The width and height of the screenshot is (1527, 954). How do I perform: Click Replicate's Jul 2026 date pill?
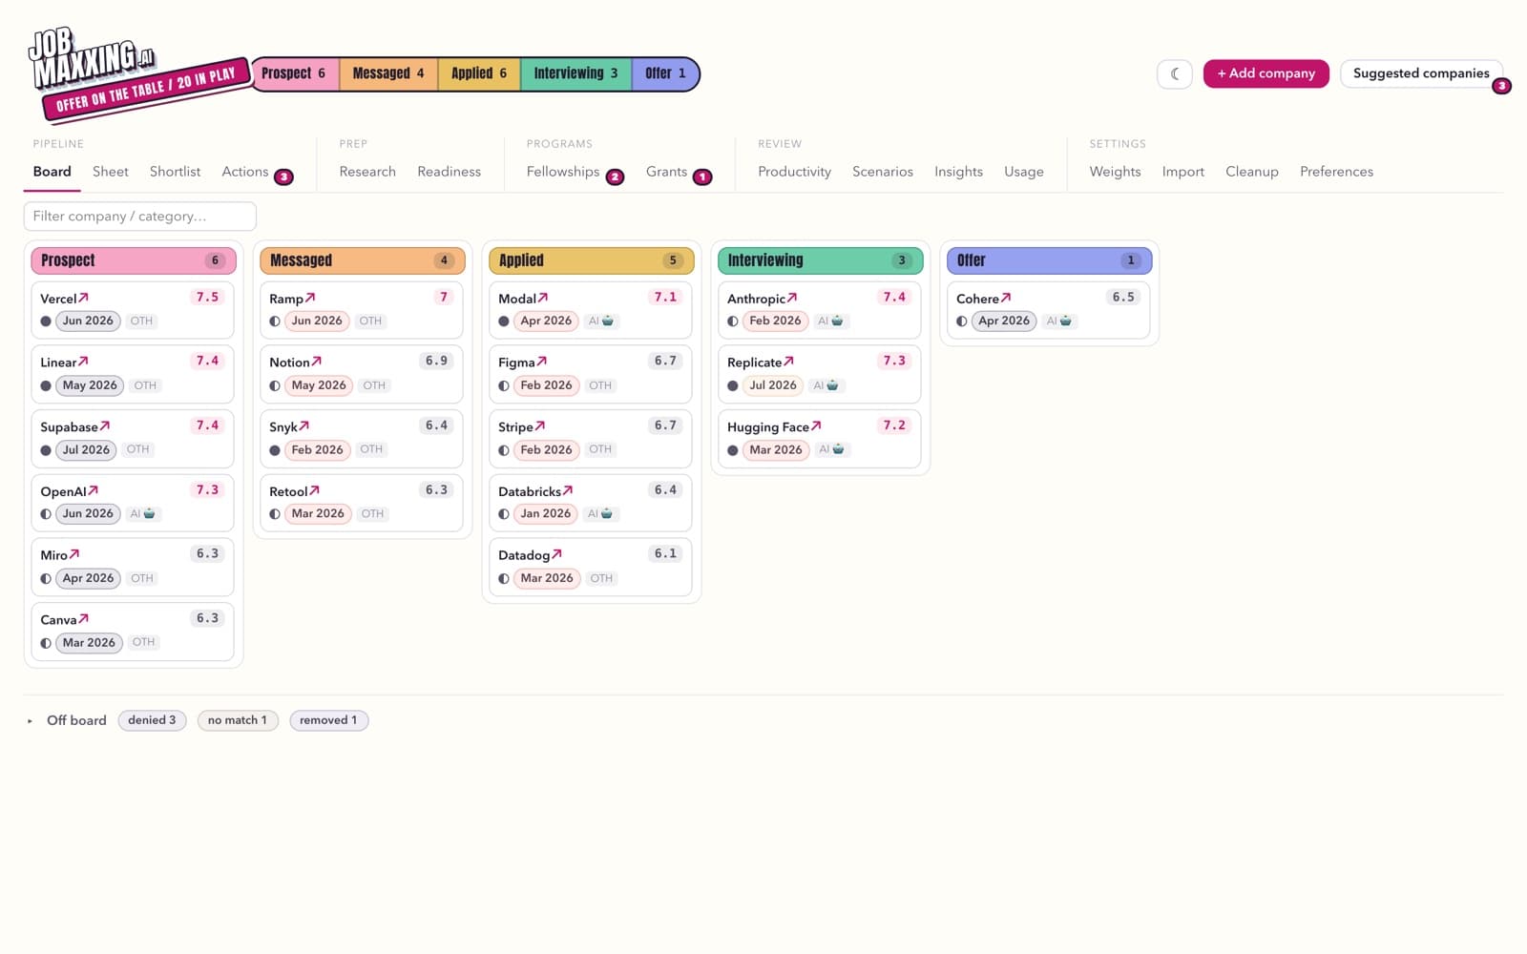pyautogui.click(x=772, y=385)
